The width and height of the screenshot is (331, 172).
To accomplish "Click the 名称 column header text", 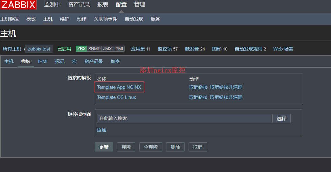I will (102, 79).
